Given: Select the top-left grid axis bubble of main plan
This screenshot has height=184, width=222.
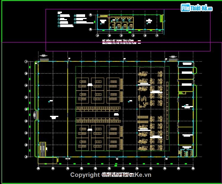Looking at the screenshot, I should 26,62.
